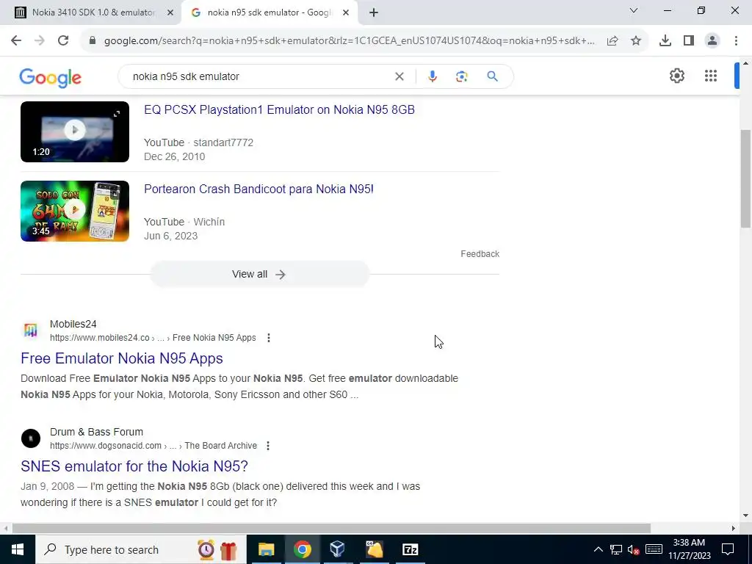Toggle the Chrome side panel
This screenshot has height=564, width=752.
click(689, 41)
